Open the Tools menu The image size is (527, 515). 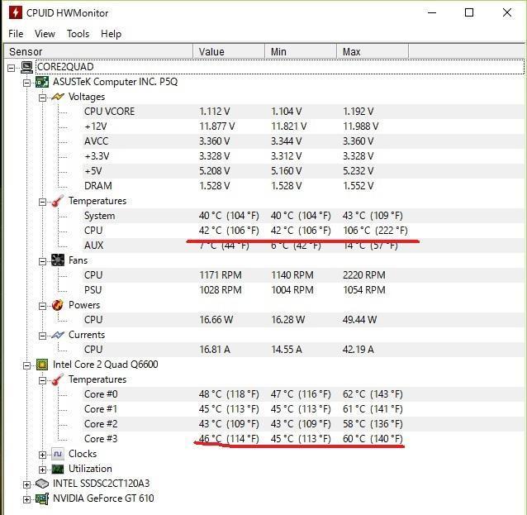(78, 34)
